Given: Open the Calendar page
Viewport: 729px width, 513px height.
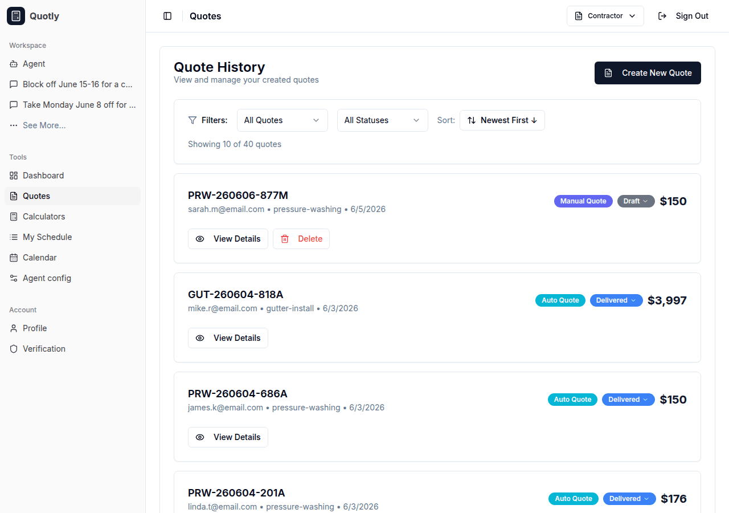Looking at the screenshot, I should click(73, 258).
